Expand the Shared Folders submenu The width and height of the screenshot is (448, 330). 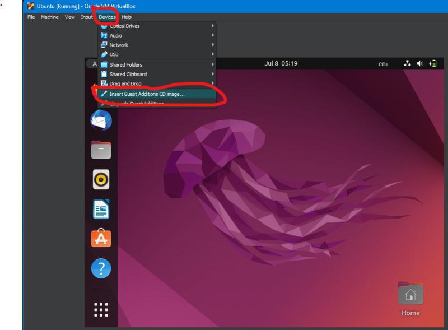pos(157,64)
